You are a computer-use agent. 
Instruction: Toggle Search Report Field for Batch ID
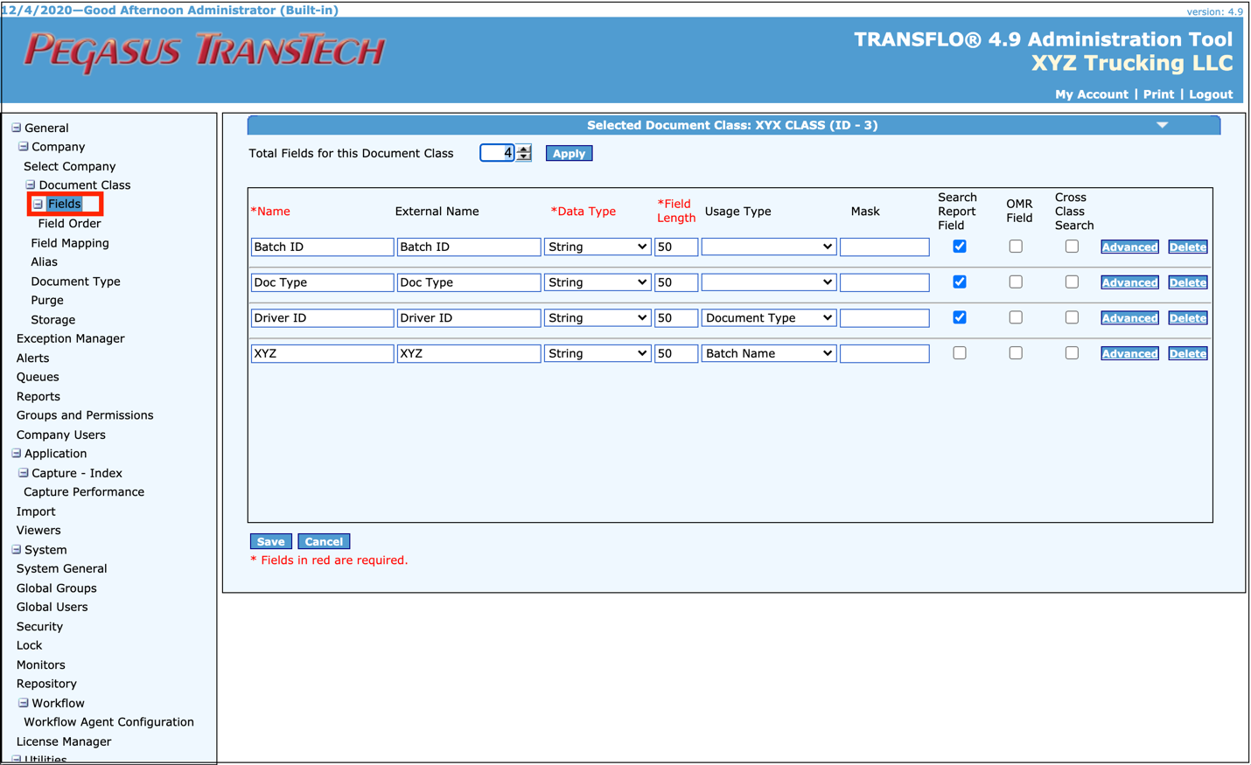tap(960, 247)
